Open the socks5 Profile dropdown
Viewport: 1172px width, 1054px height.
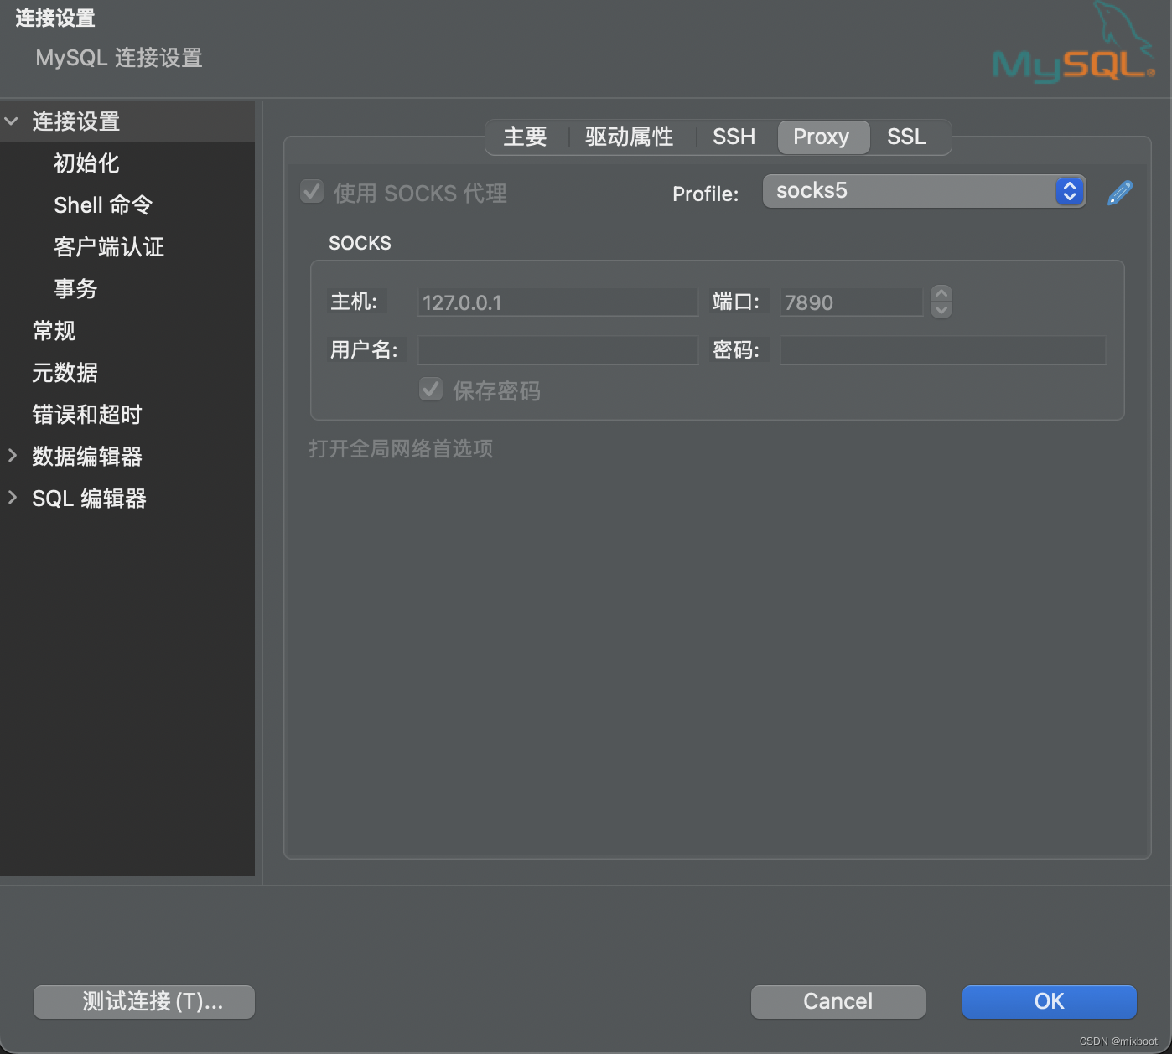[x=922, y=191]
